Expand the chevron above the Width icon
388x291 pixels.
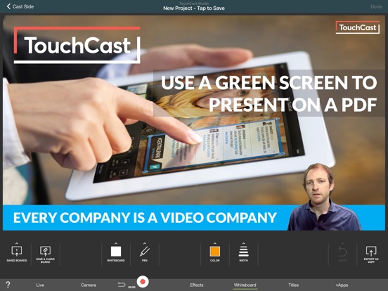(x=243, y=243)
